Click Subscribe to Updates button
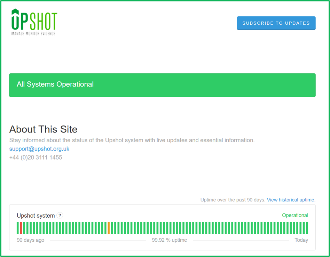Viewport: 330px width, 257px height. (x=276, y=23)
